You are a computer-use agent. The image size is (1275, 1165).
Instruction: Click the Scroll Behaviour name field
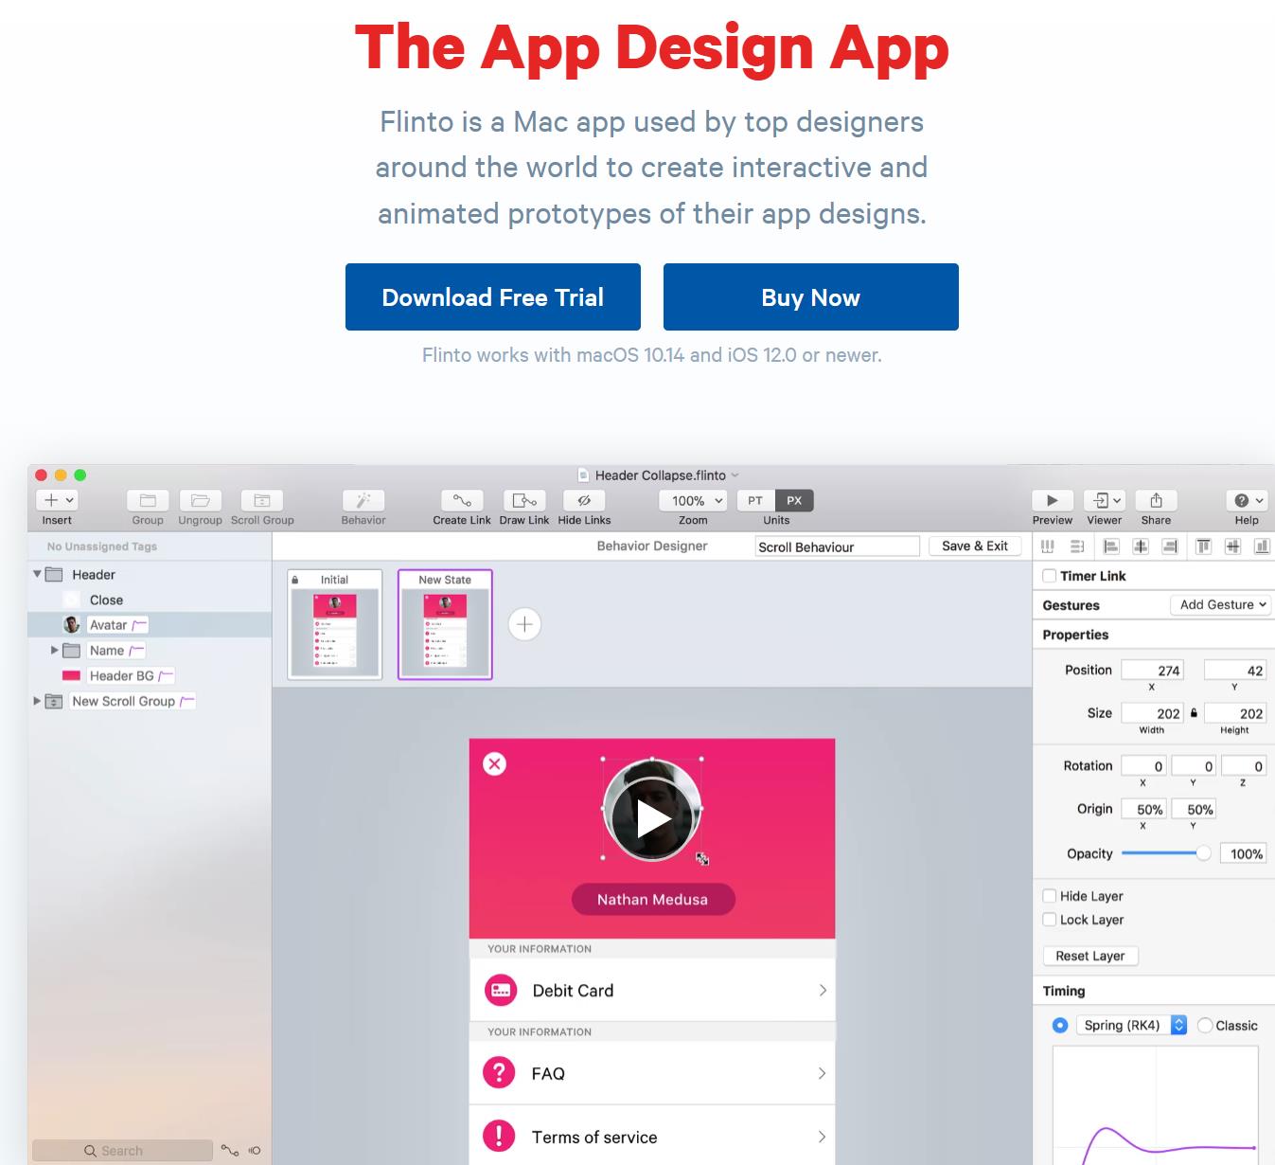tap(837, 547)
